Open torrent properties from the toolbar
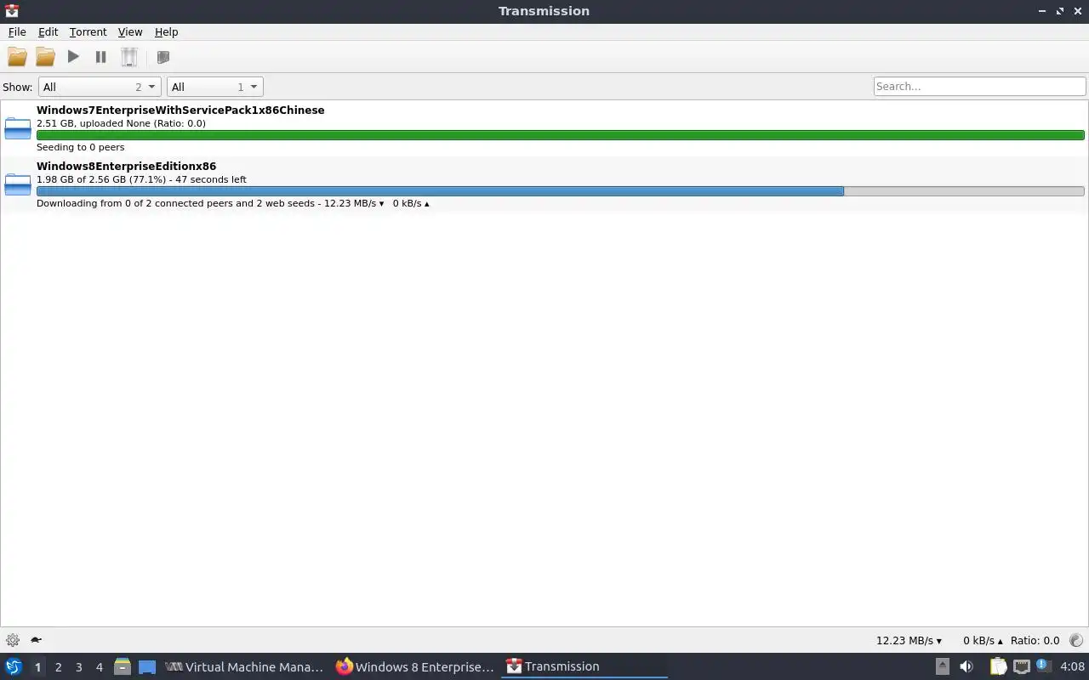 tap(163, 57)
